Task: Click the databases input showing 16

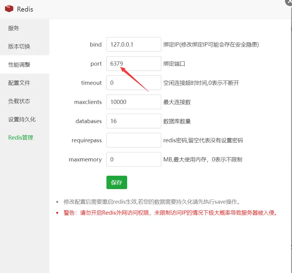Action: (x=134, y=121)
